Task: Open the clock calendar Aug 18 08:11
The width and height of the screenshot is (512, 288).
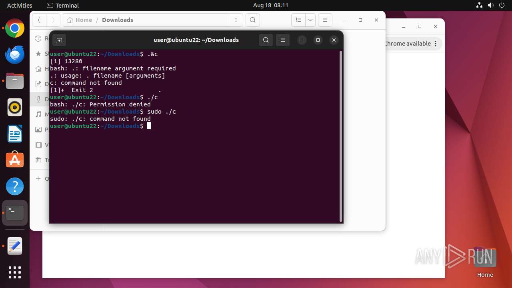Action: point(271,6)
